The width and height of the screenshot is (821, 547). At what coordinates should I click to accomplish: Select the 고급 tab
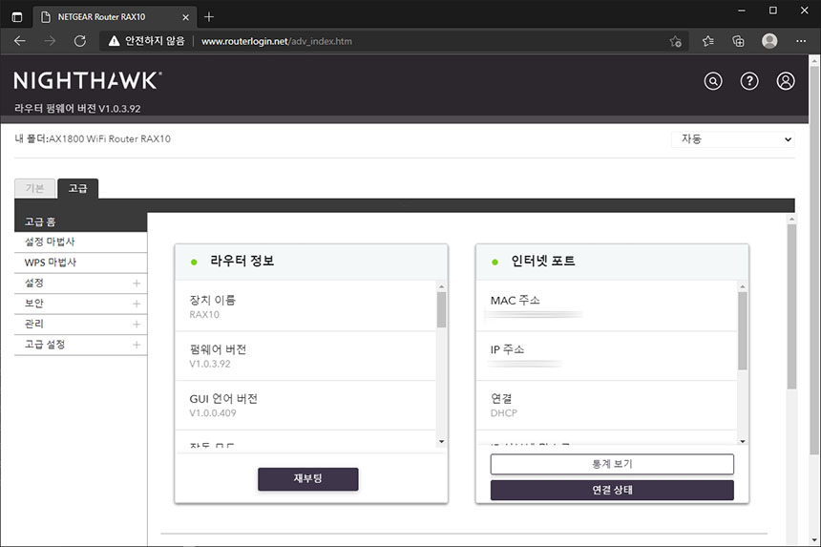(x=77, y=188)
